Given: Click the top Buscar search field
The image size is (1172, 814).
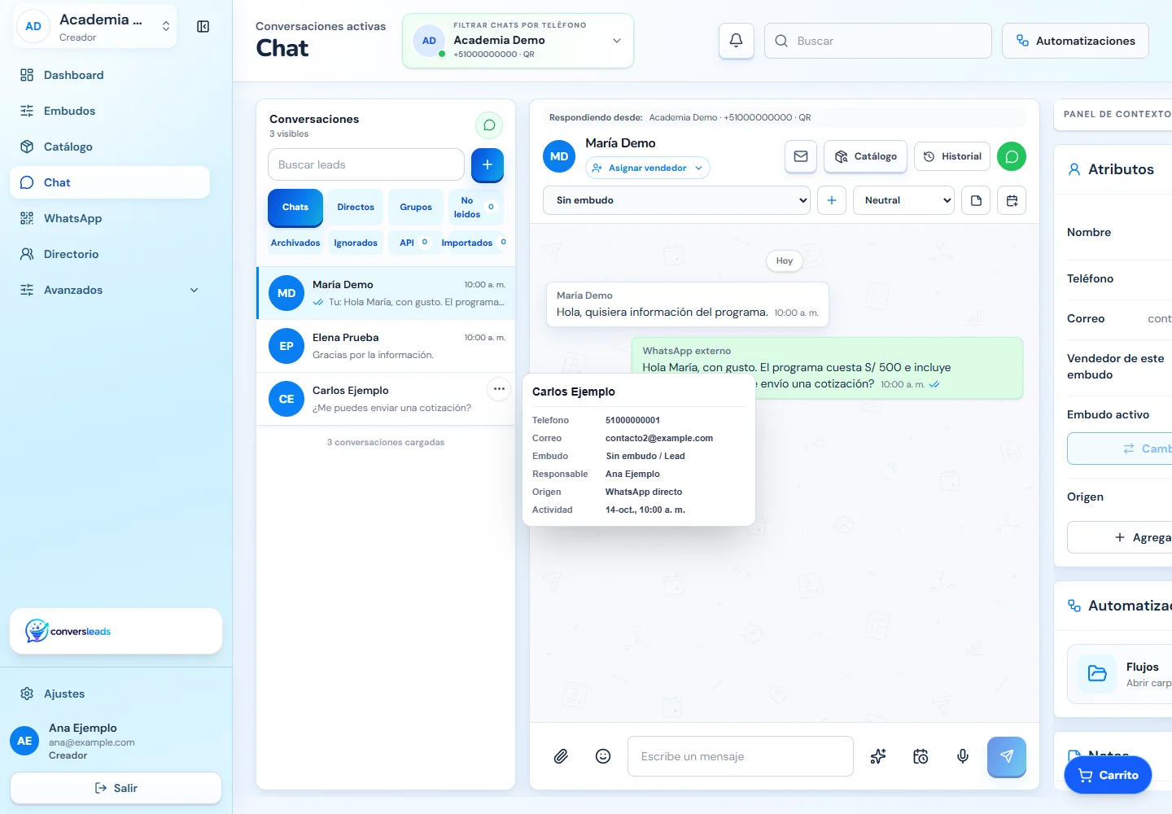Looking at the screenshot, I should tap(878, 41).
